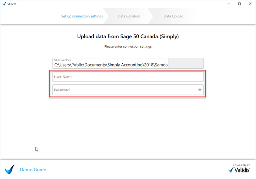Focus the User Name input field

point(128,77)
